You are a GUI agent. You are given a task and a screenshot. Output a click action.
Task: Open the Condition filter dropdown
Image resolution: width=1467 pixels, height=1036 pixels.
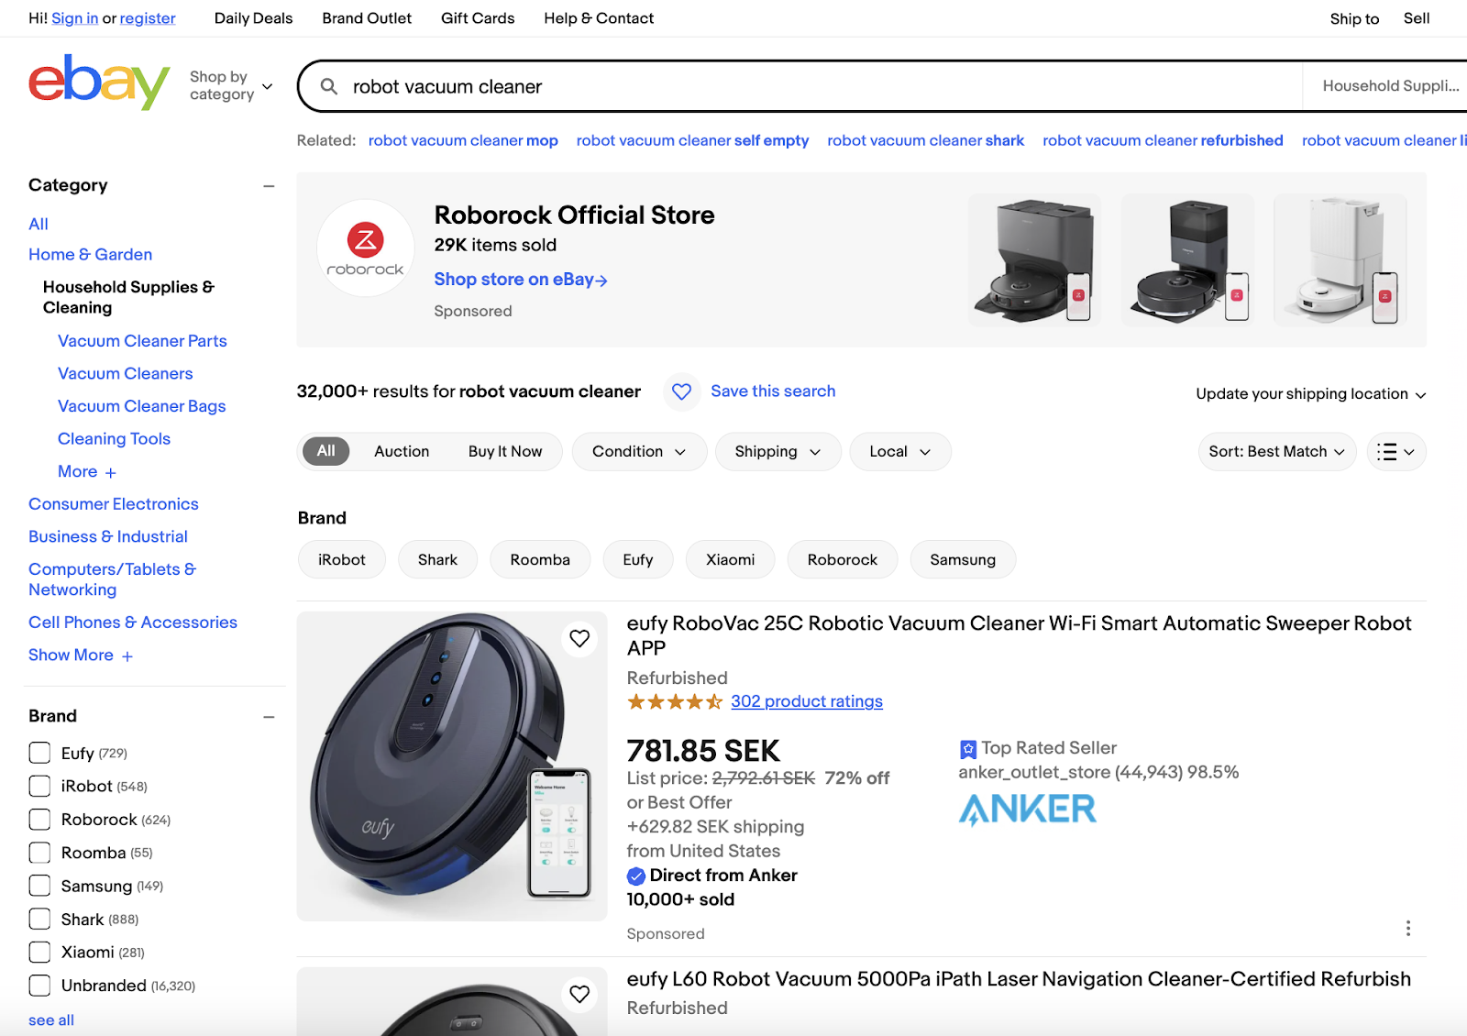pyautogui.click(x=639, y=451)
